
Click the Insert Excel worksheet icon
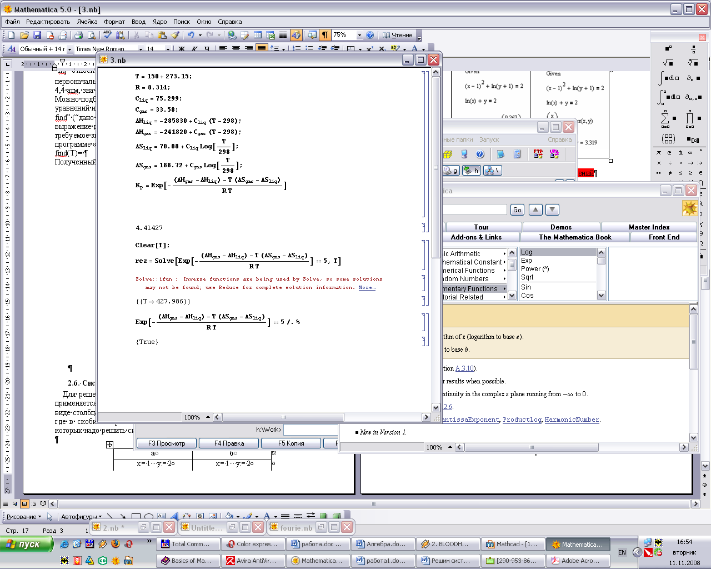271,35
